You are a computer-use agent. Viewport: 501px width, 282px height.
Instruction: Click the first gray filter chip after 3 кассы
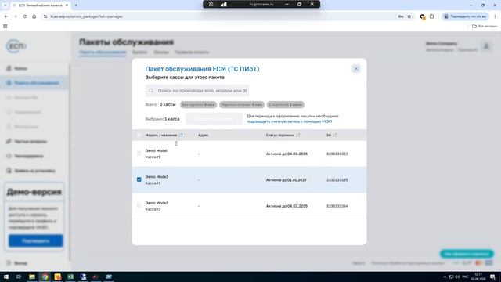tap(198, 104)
